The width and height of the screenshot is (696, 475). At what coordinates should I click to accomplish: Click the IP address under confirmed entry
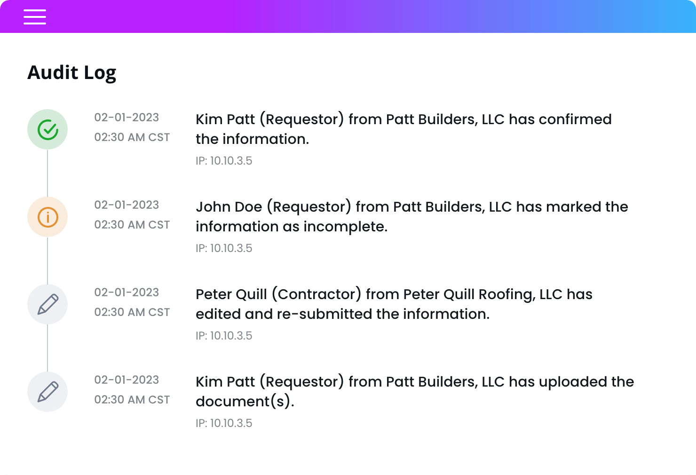pyautogui.click(x=224, y=161)
